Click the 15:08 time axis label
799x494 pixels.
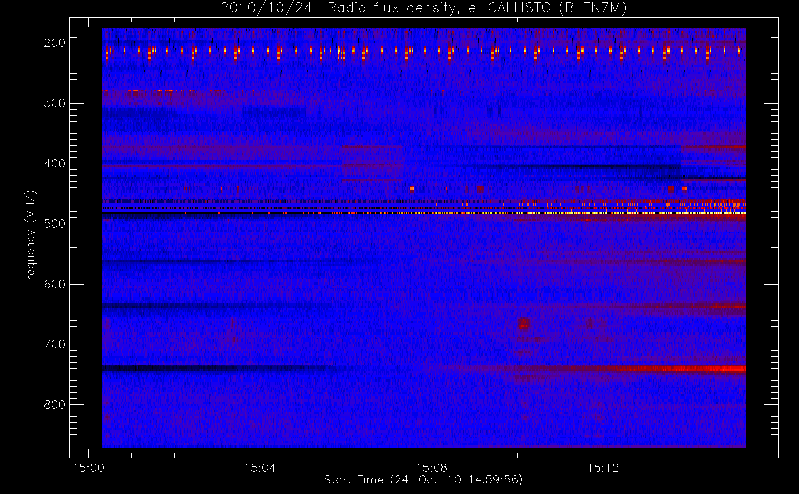click(x=432, y=468)
